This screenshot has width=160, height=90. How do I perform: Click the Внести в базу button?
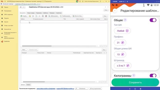click(x=77, y=16)
